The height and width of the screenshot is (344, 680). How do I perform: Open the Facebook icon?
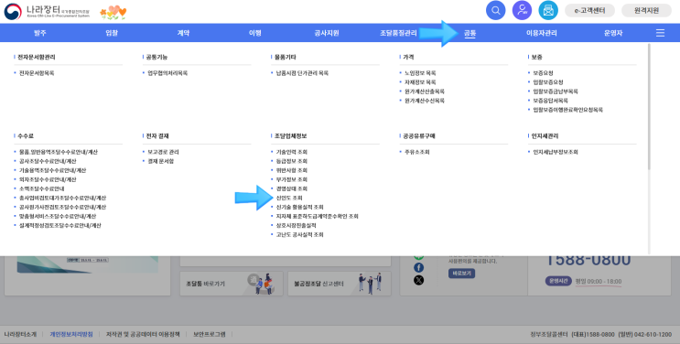[x=418, y=268]
